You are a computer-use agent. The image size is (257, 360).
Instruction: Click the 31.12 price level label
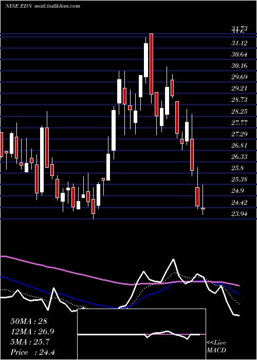[x=240, y=43]
